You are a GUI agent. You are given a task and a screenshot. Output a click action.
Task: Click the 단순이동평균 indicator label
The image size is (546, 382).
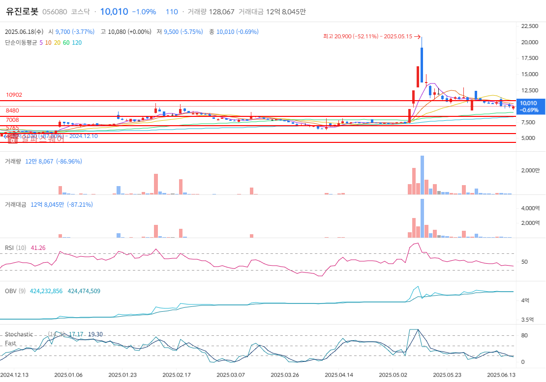pyautogui.click(x=21, y=43)
